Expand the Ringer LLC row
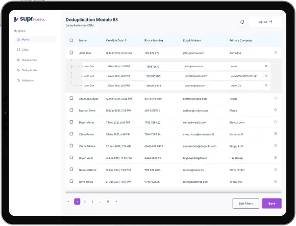The height and width of the screenshot is (226, 296). tap(276, 146)
